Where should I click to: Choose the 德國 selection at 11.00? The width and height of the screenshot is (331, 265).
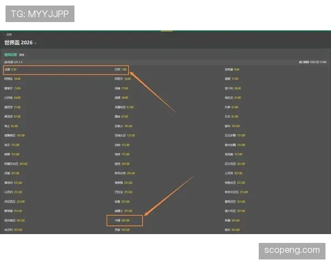tap(231, 79)
